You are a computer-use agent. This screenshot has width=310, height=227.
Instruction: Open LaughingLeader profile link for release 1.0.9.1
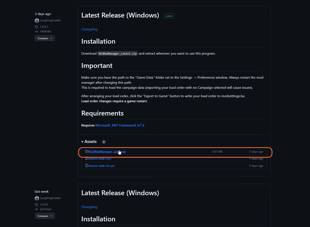click(50, 20)
